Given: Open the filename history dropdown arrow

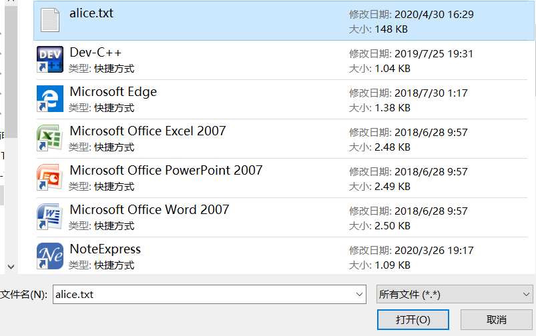Looking at the screenshot, I should click(x=359, y=295).
